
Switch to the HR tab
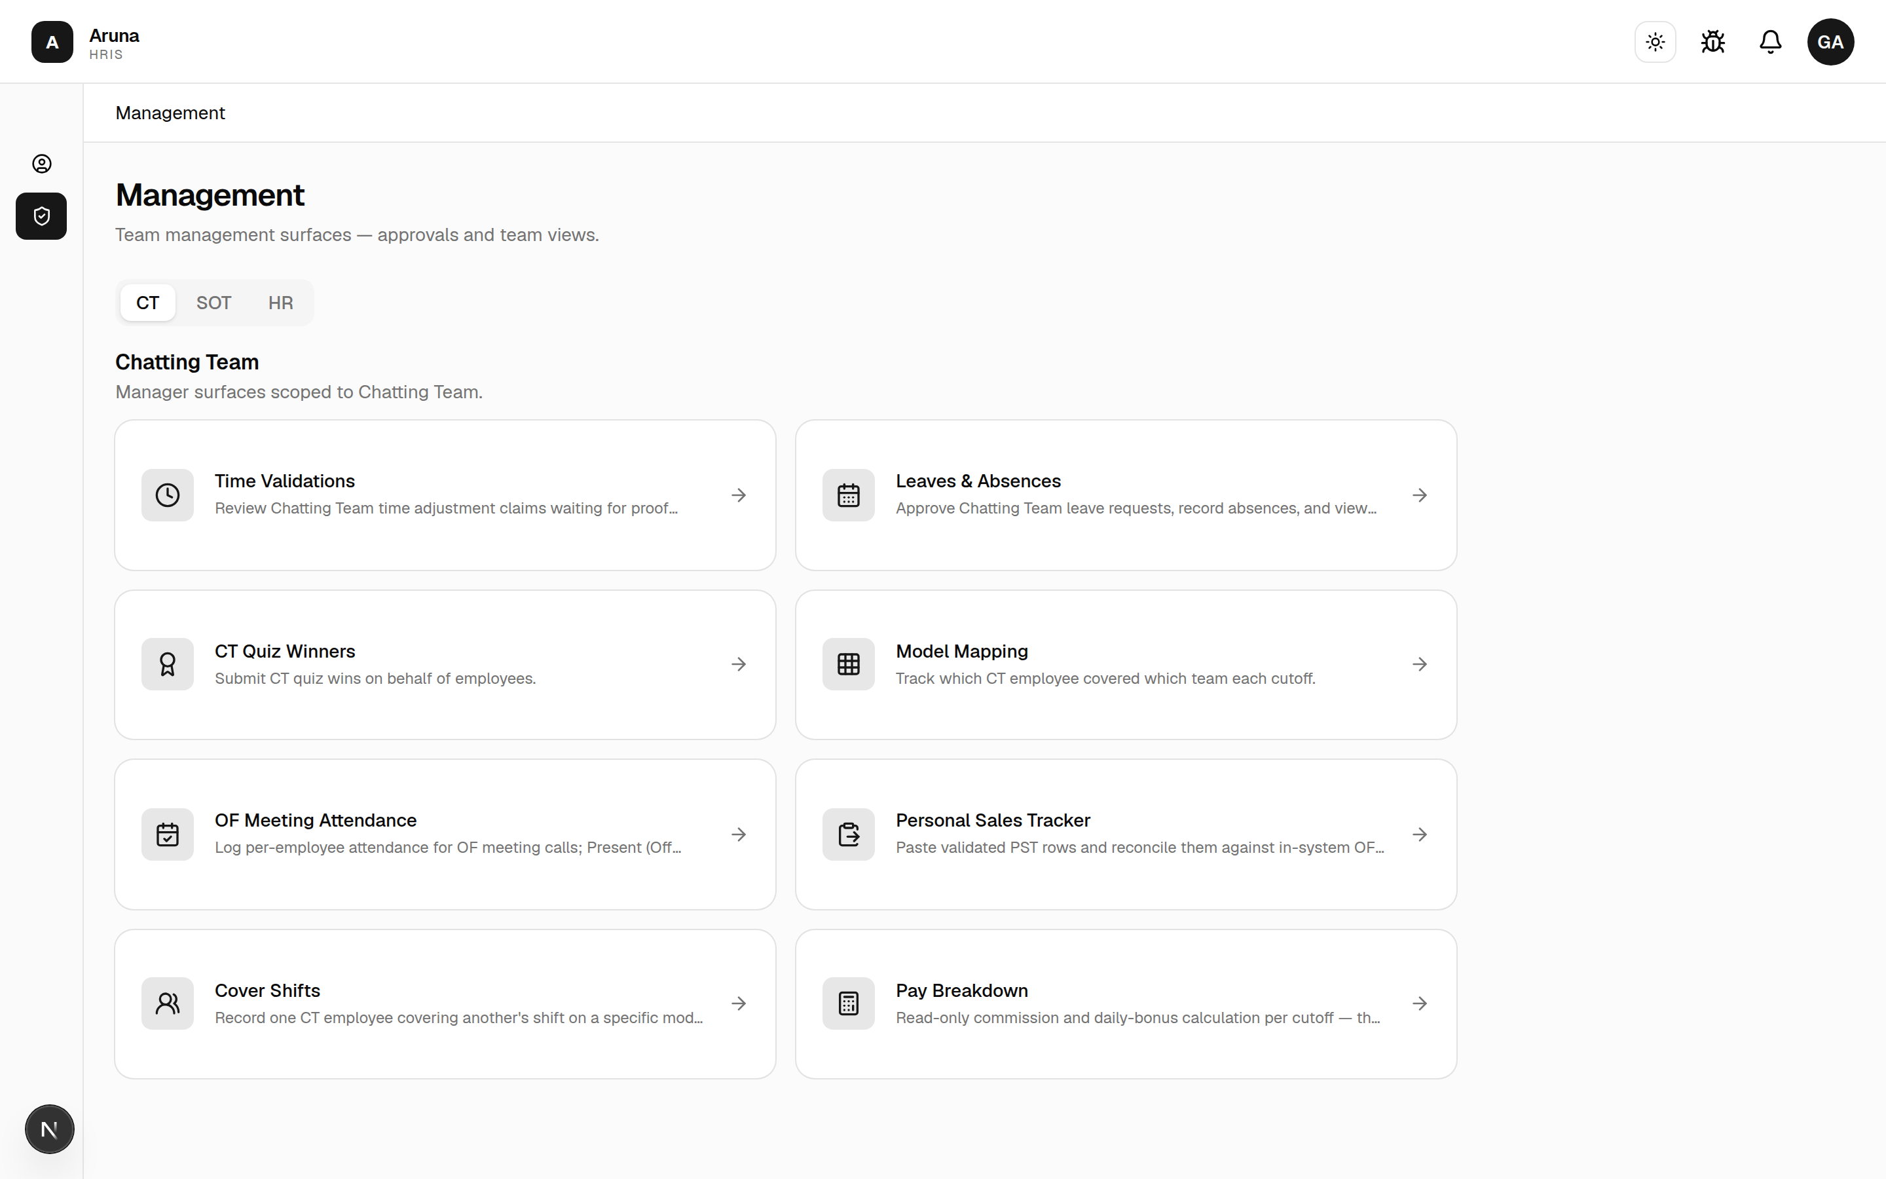(280, 303)
